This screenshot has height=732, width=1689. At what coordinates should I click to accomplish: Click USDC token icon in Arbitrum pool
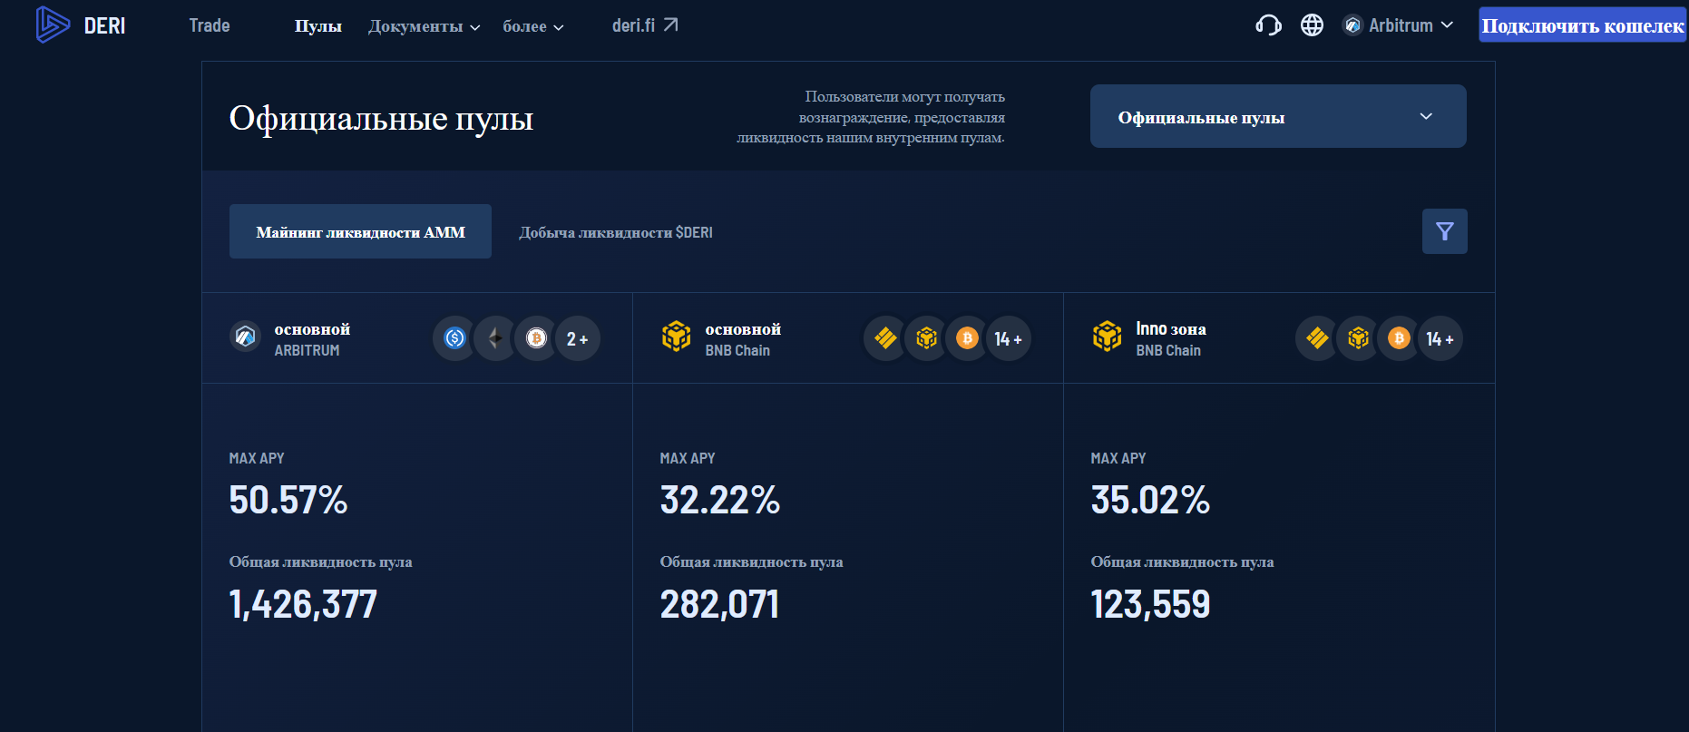(x=454, y=338)
